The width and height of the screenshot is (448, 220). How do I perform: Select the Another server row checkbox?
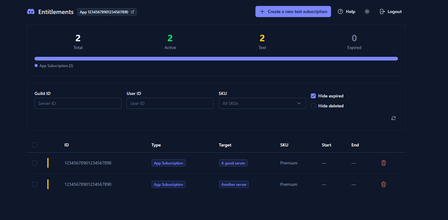click(35, 184)
